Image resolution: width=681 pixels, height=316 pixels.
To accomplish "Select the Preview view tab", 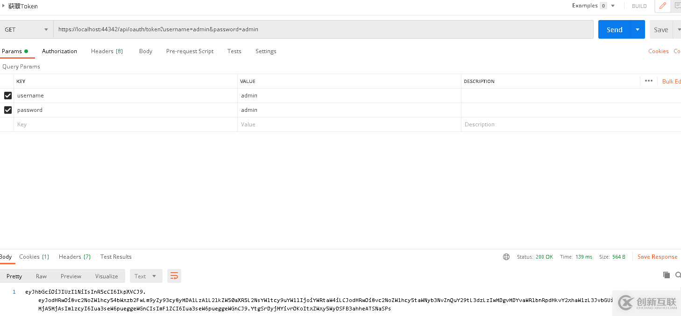I will pyautogui.click(x=71, y=276).
